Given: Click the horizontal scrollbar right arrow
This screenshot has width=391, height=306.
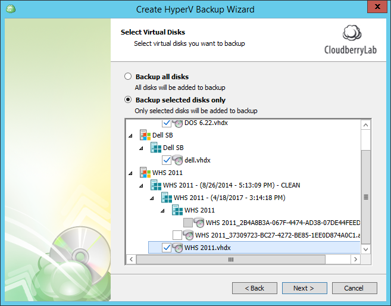Looking at the screenshot, I should 356,260.
